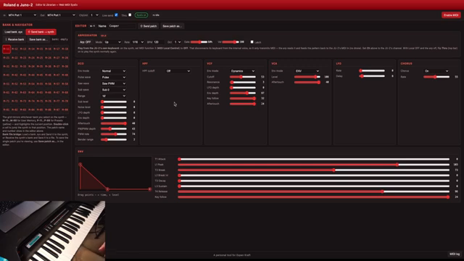Adjust the ENV T4 Release slider
The height and width of the screenshot is (261, 464).
(314, 191)
